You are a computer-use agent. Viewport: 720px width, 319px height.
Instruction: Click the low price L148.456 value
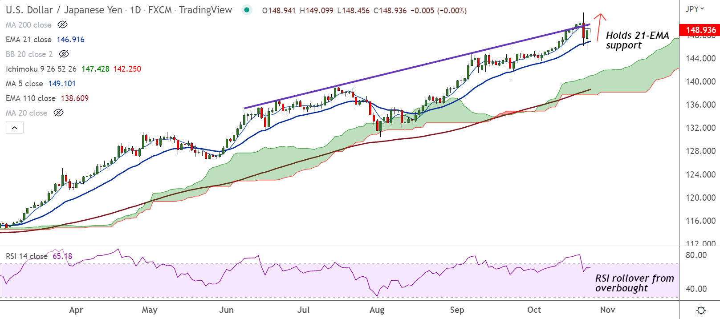354,10
